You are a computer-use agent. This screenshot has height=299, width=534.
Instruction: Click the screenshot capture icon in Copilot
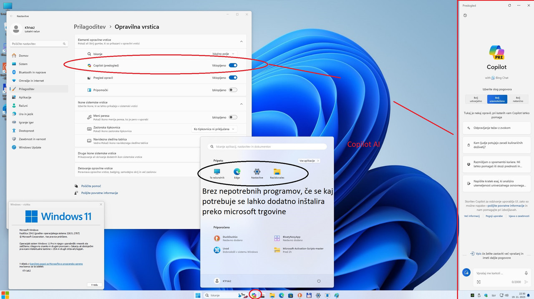pos(479,282)
